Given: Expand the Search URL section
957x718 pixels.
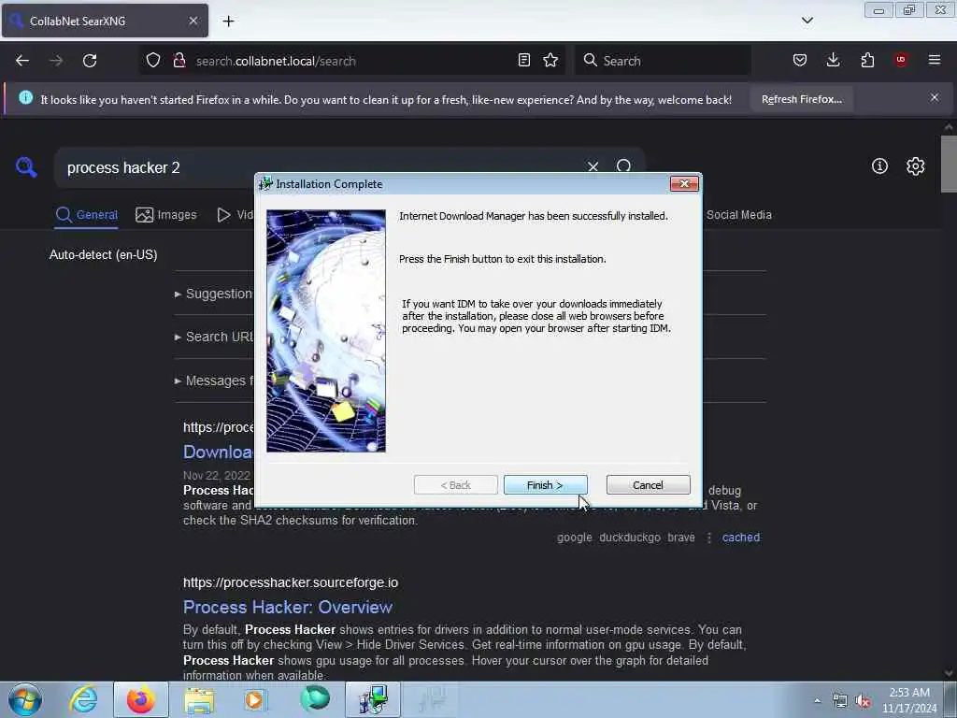Looking at the screenshot, I should click(x=214, y=337).
